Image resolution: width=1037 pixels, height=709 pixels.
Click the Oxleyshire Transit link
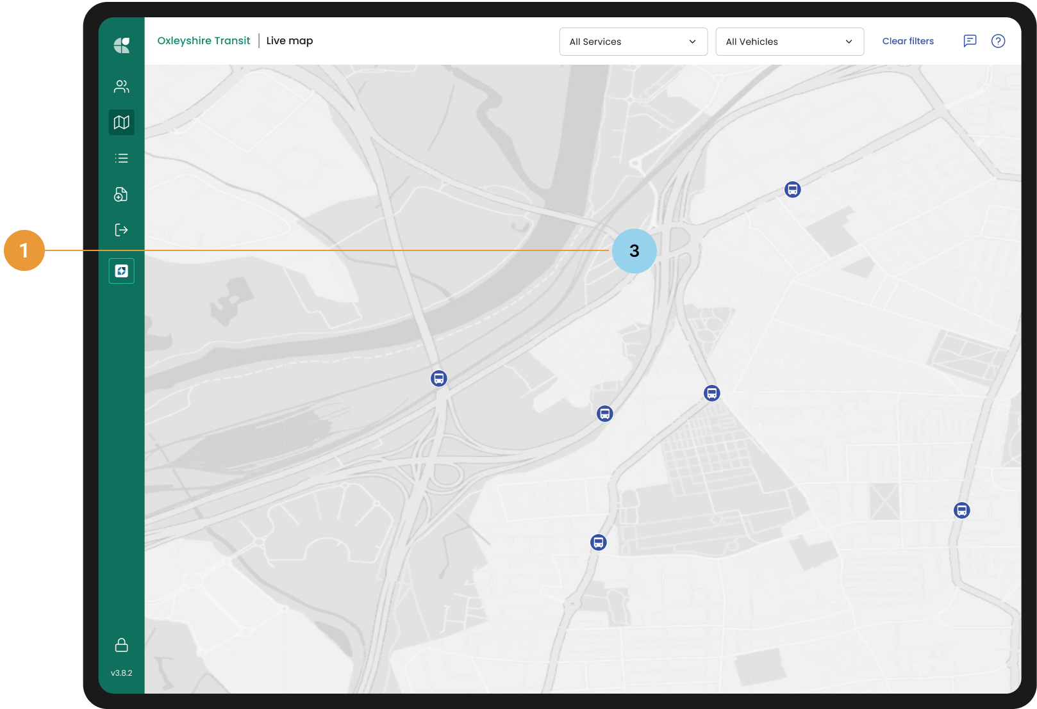(x=204, y=41)
